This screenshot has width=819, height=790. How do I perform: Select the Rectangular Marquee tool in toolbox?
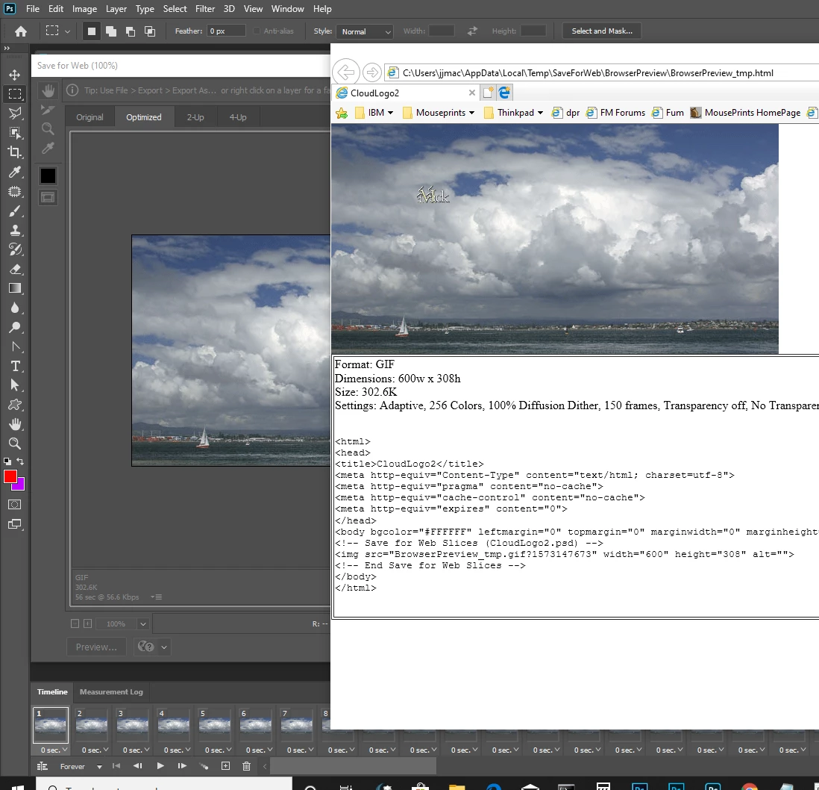[x=15, y=94]
